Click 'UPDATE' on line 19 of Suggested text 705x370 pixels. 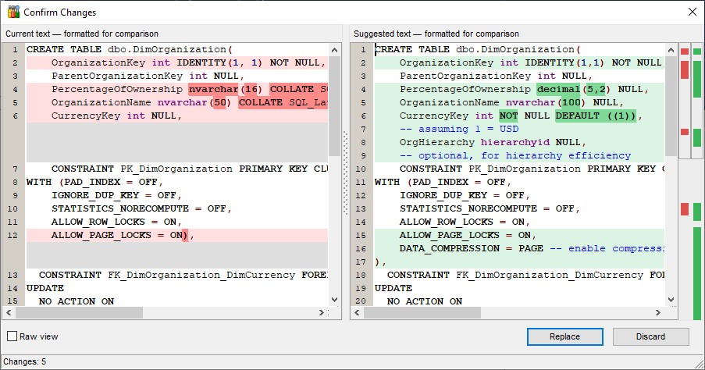pos(393,288)
